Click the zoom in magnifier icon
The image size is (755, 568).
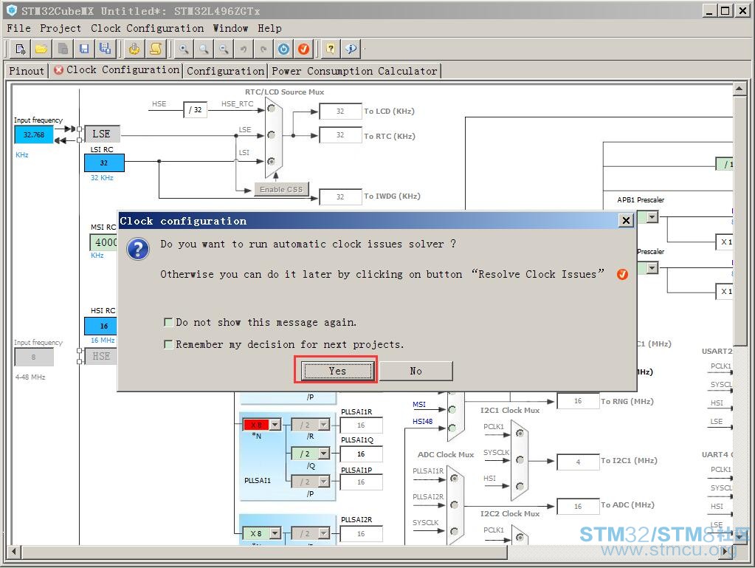[184, 49]
